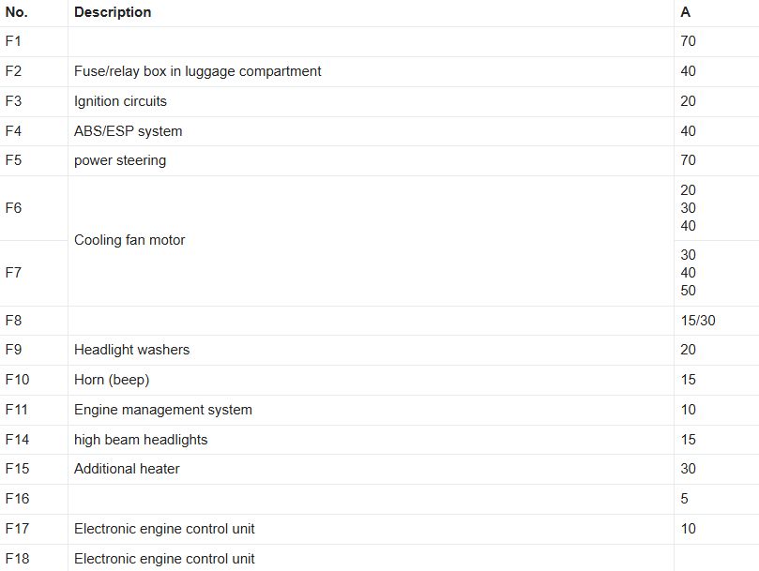Click the "A" amperage column header

(686, 12)
